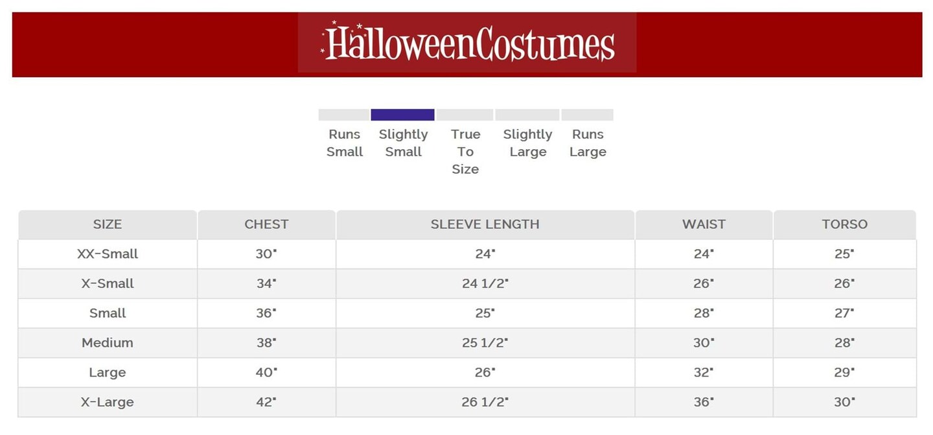Click the True To Size fit label
The width and height of the screenshot is (933, 435).
point(465,151)
